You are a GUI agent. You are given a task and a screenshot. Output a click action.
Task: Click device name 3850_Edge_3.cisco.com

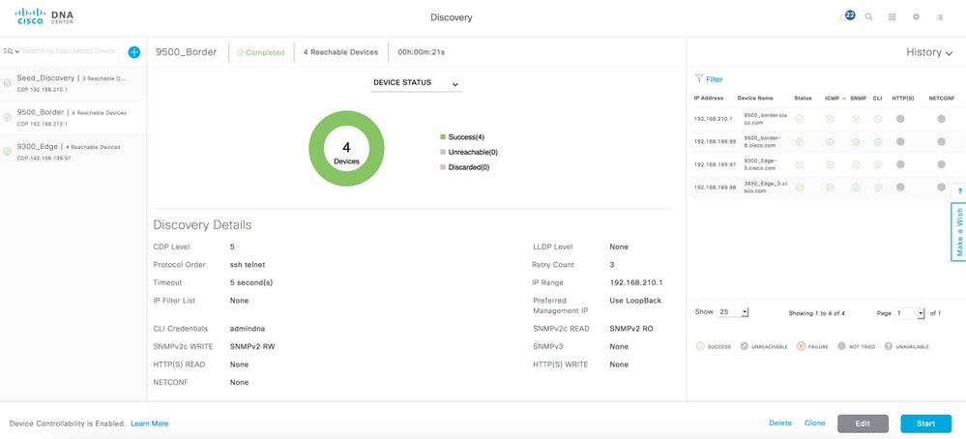766,188
